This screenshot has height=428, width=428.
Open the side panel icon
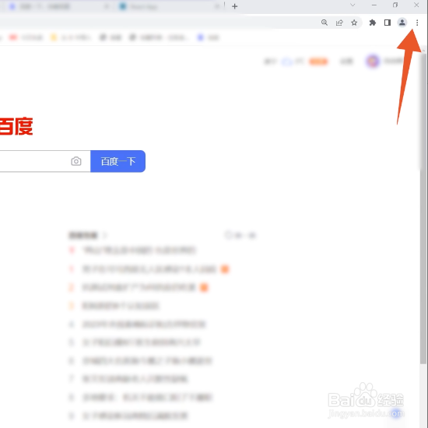pos(387,23)
